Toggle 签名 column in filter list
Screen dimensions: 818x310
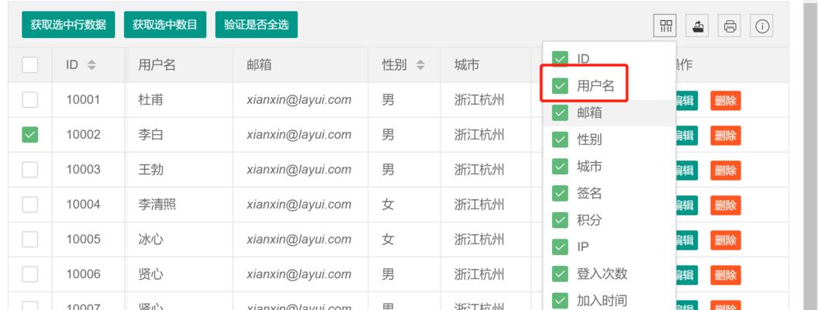560,193
